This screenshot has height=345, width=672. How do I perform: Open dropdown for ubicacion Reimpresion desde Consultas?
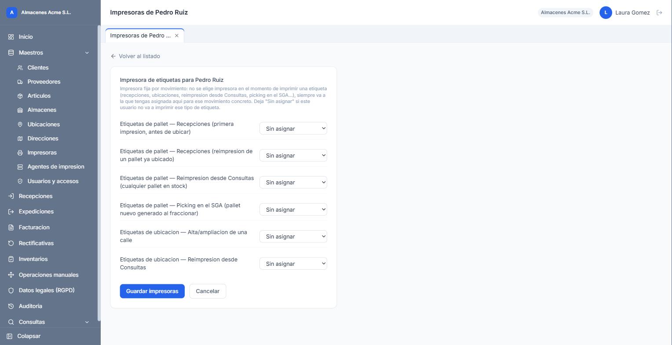(293, 264)
